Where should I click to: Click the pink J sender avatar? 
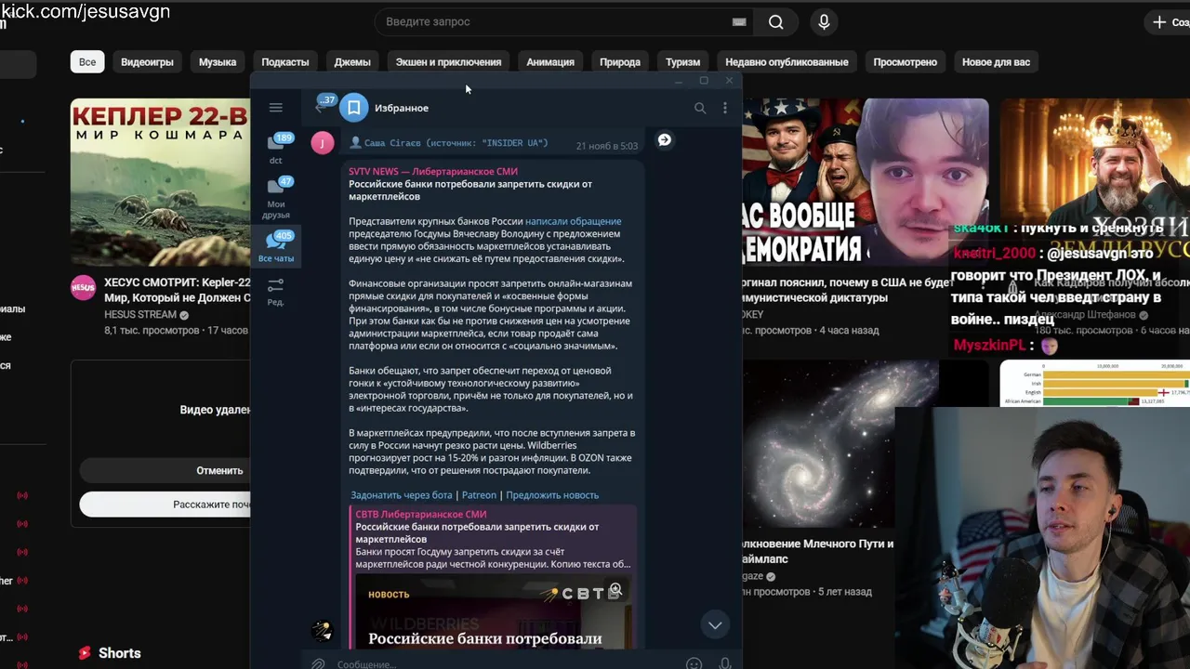(323, 143)
